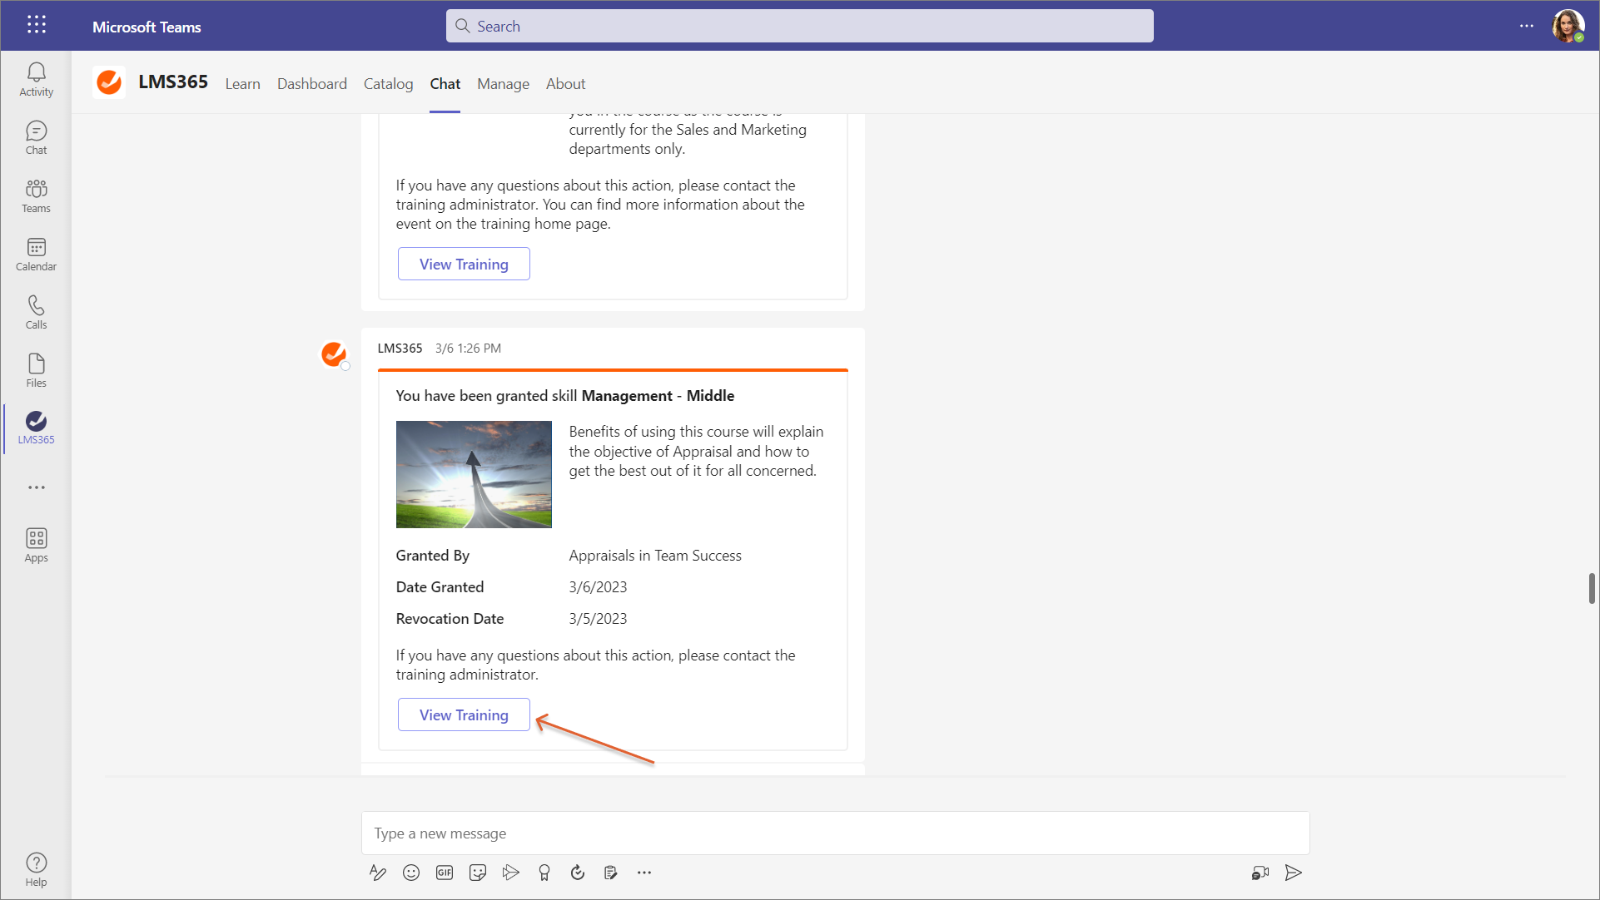Insert a sticker via sticker icon
The image size is (1600, 900).
pyautogui.click(x=478, y=873)
